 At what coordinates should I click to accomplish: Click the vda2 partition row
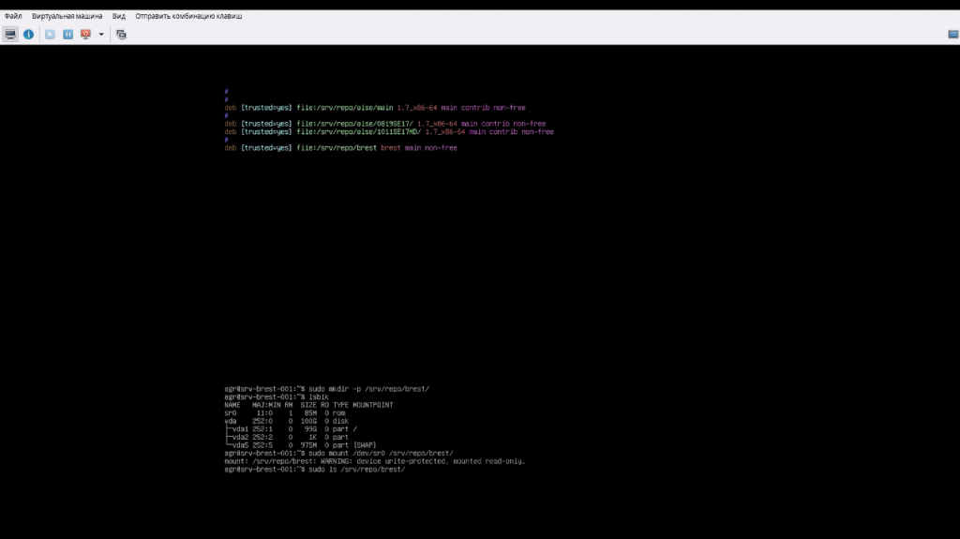coord(286,437)
